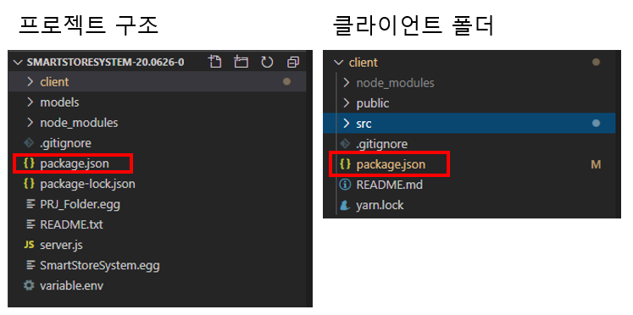Open package.json inside client folder
Screen dimensions: 633x315
pyautogui.click(x=391, y=164)
